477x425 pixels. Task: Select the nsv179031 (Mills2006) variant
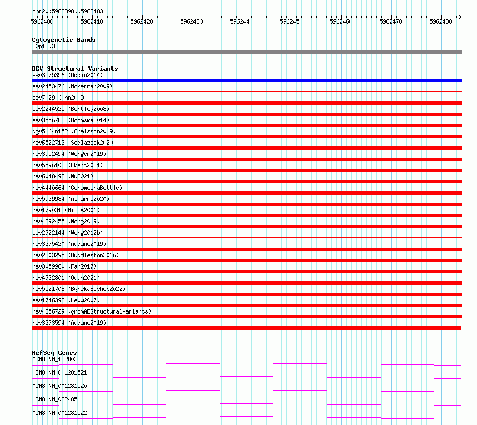click(66, 210)
